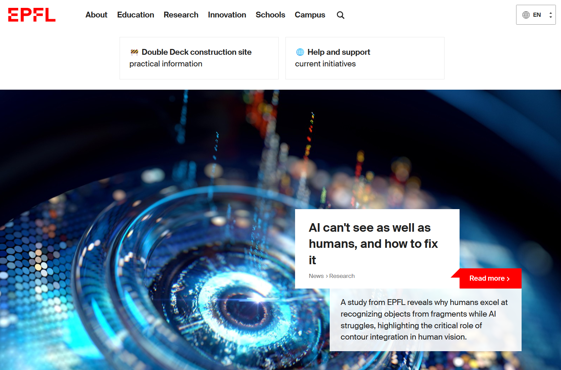Open the Campus menu

tap(310, 15)
